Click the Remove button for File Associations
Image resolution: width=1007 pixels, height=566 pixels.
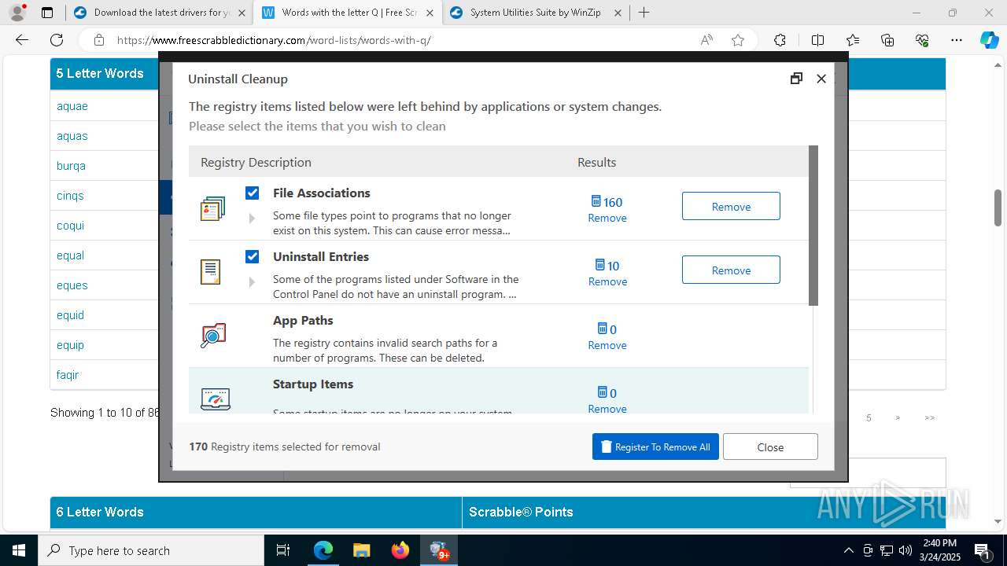tap(731, 206)
